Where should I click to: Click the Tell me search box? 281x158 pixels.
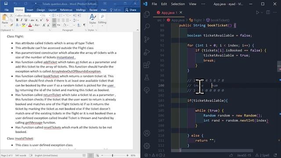[x=115, y=10]
